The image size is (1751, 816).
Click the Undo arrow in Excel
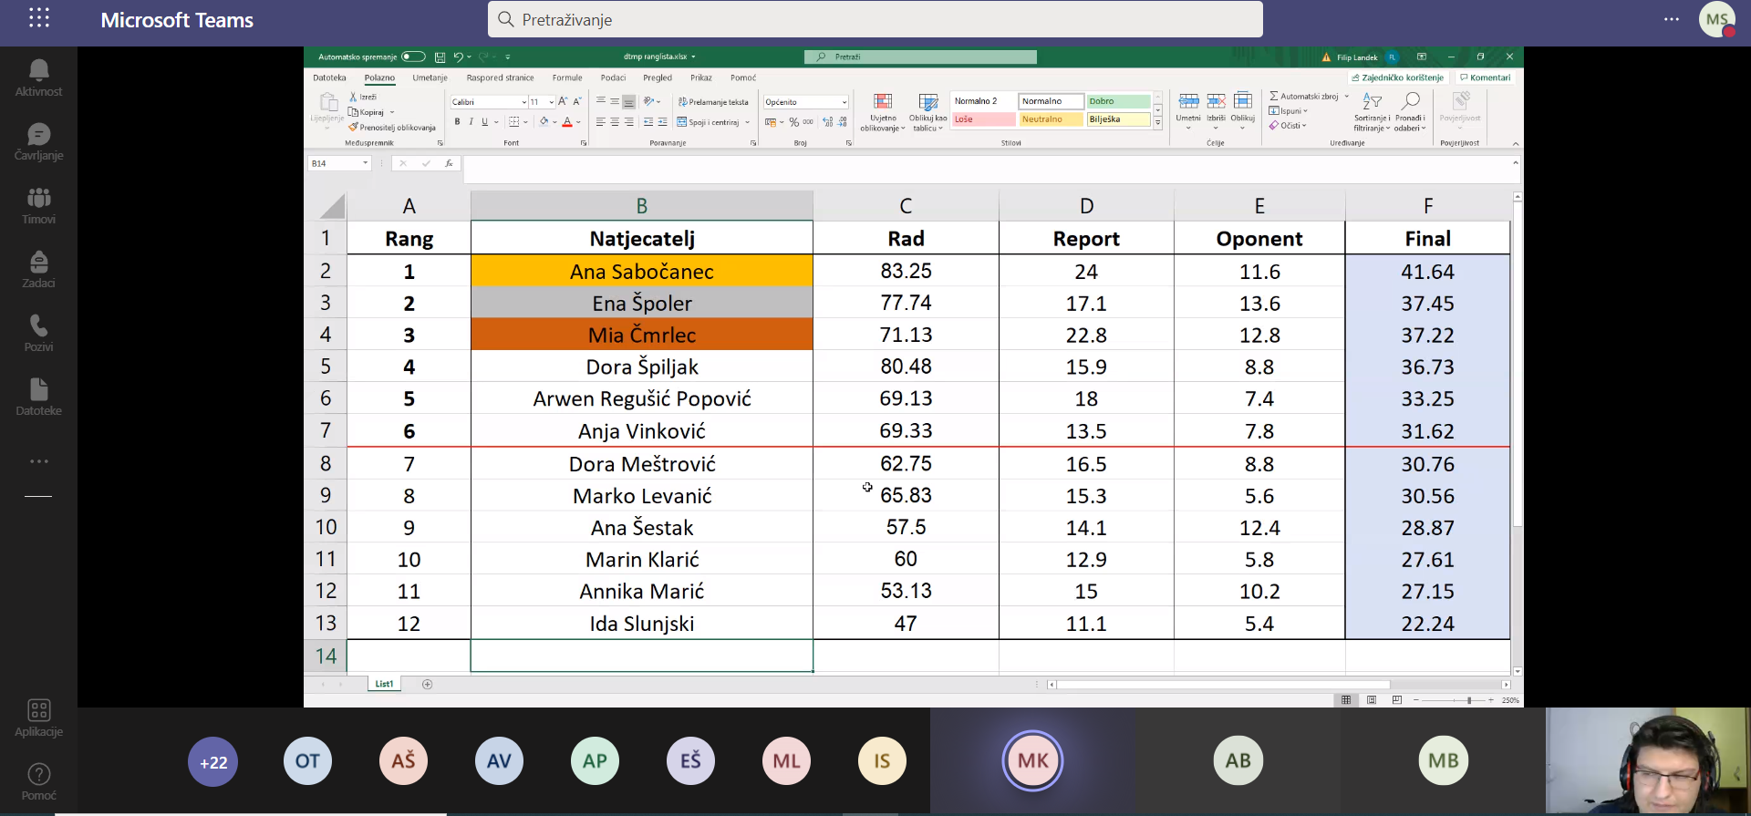point(458,57)
